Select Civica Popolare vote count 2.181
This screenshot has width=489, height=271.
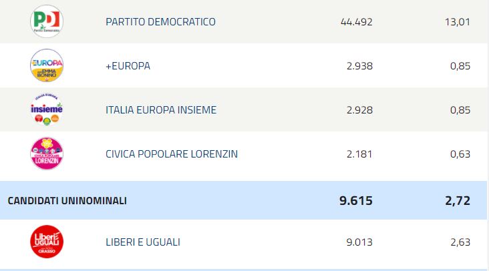tap(359, 154)
